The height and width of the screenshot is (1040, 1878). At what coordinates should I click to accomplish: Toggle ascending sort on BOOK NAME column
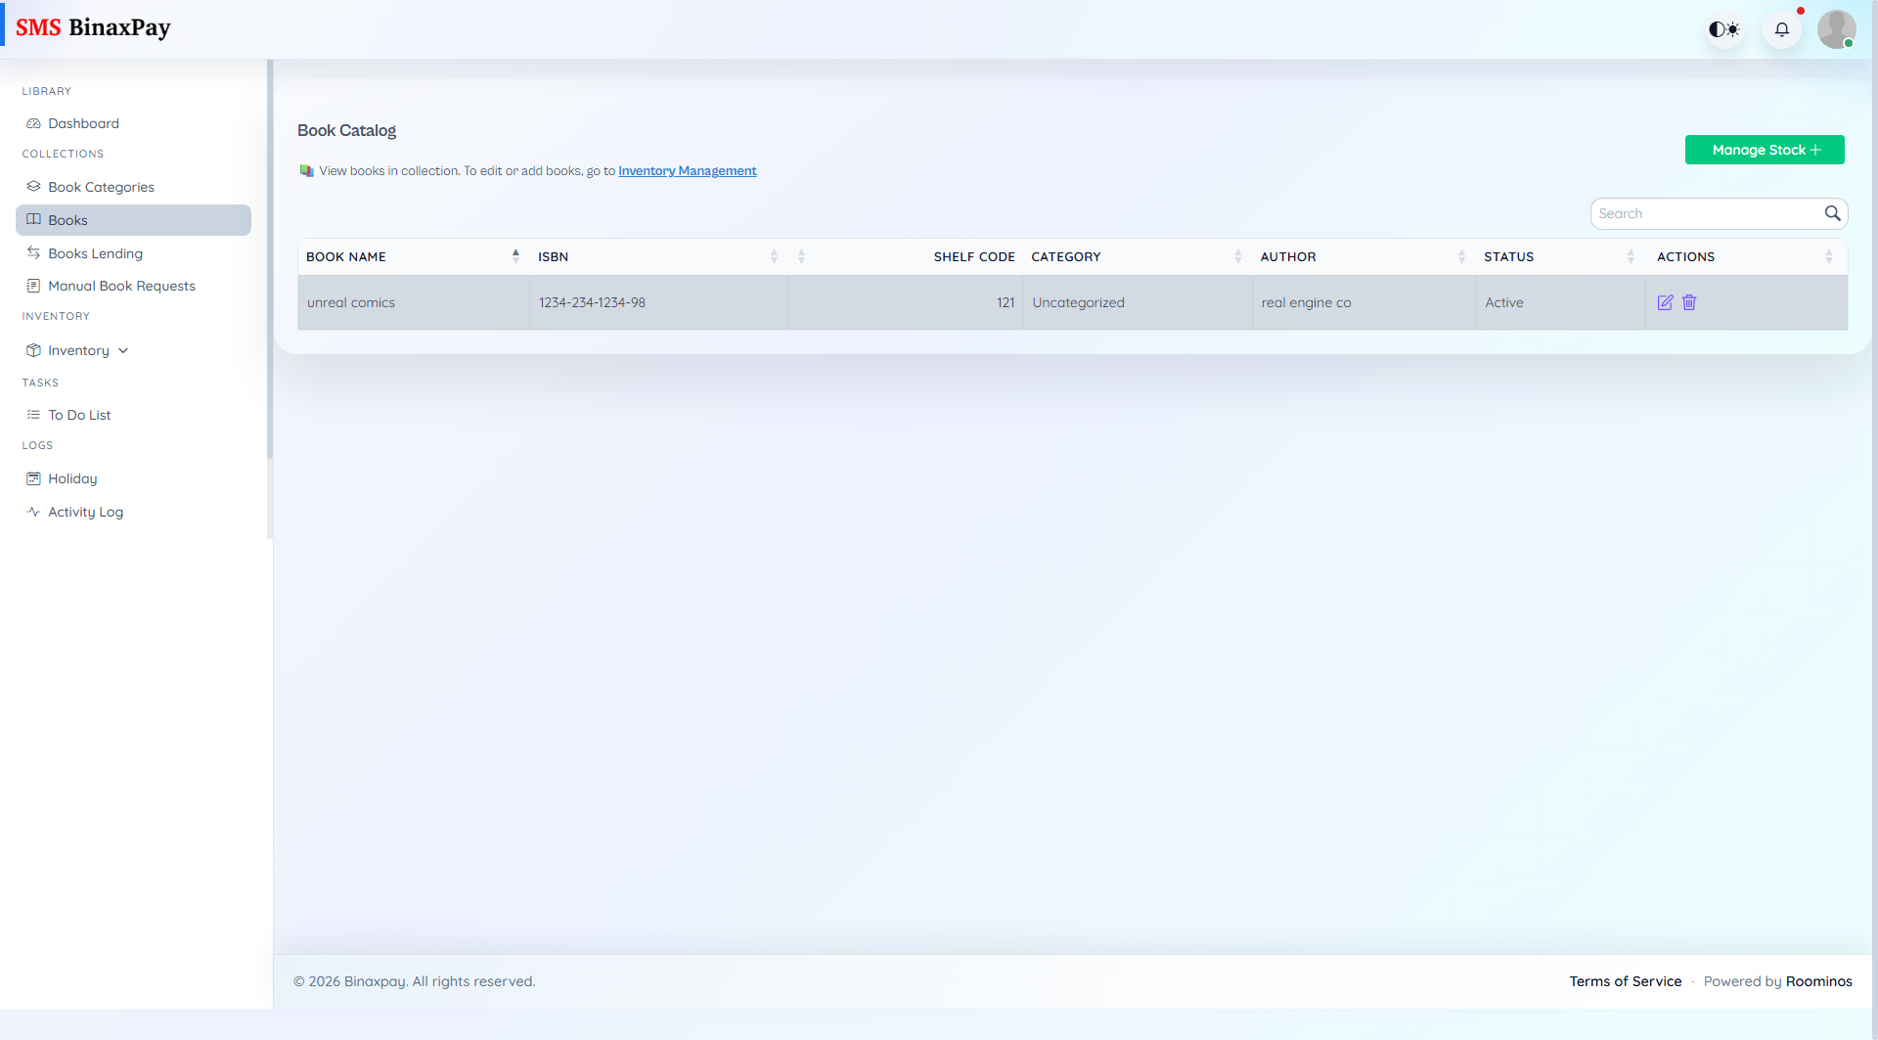point(515,255)
